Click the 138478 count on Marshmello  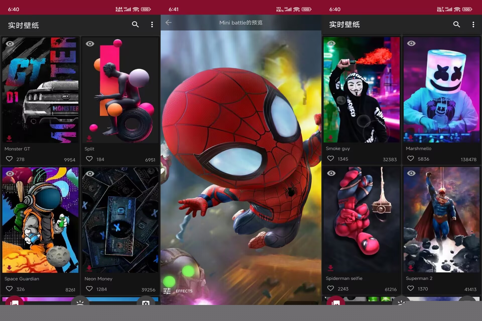(x=468, y=159)
